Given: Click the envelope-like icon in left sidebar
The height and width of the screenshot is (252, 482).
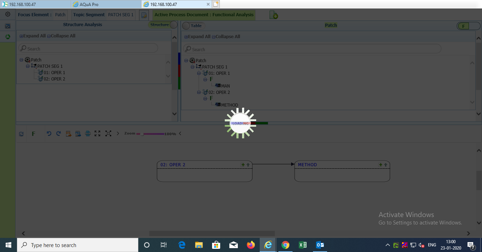Looking at the screenshot, I should tap(7, 26).
